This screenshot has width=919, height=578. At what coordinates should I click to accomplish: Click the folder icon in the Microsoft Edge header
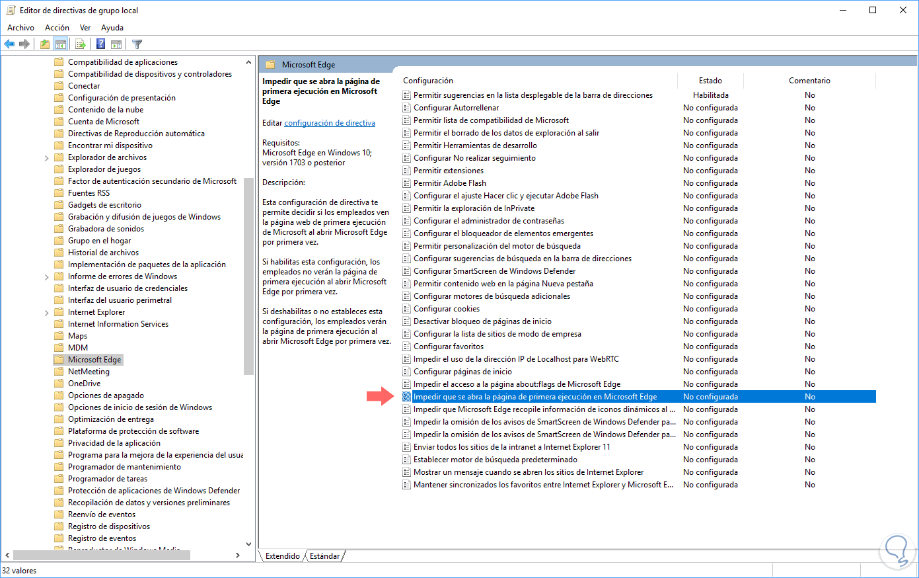270,65
